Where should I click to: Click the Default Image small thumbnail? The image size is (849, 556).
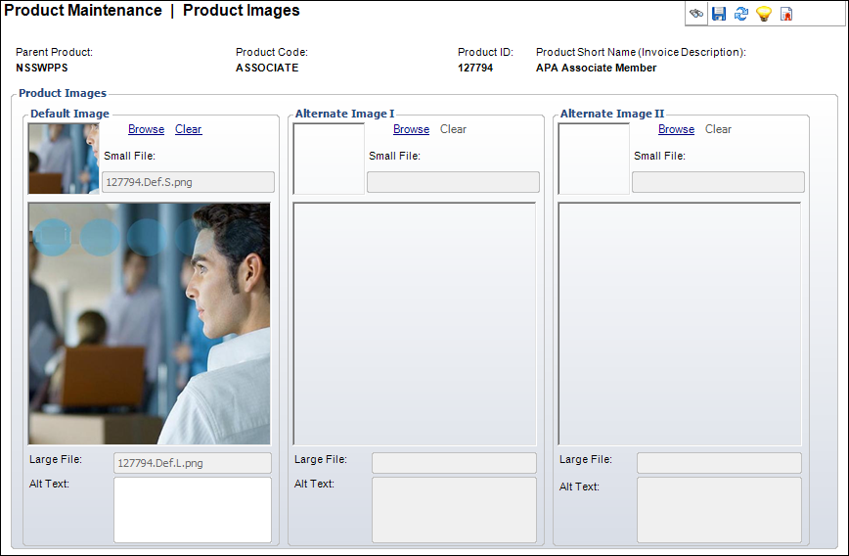tap(64, 159)
